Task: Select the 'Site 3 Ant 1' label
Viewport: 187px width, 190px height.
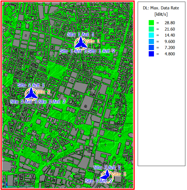Action: click(x=107, y=167)
